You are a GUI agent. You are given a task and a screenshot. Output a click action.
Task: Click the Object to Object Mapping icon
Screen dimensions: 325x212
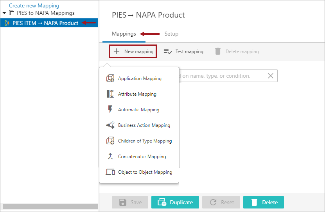110,172
